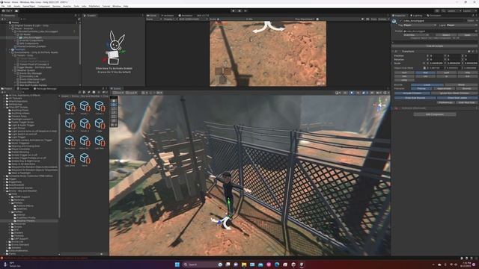
Task: Toggle the active checkbox beside object name
Action: [400, 21]
